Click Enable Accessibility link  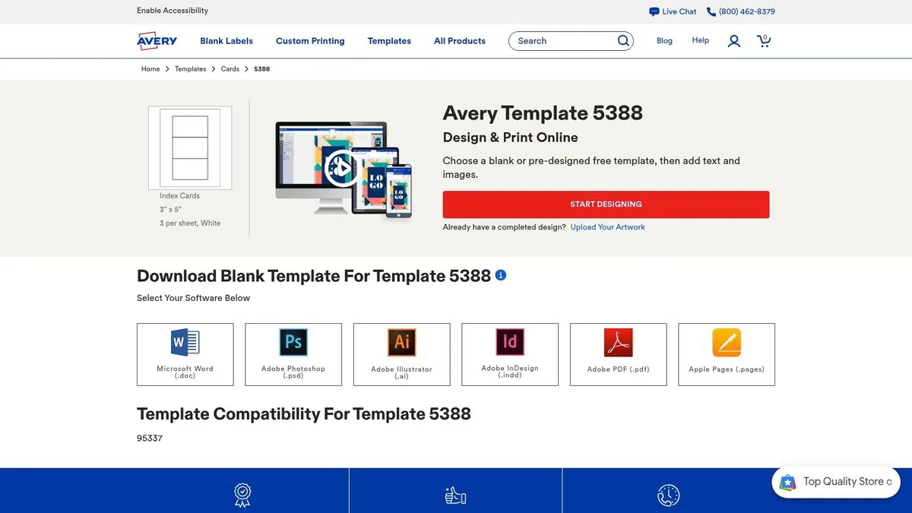pyautogui.click(x=173, y=11)
